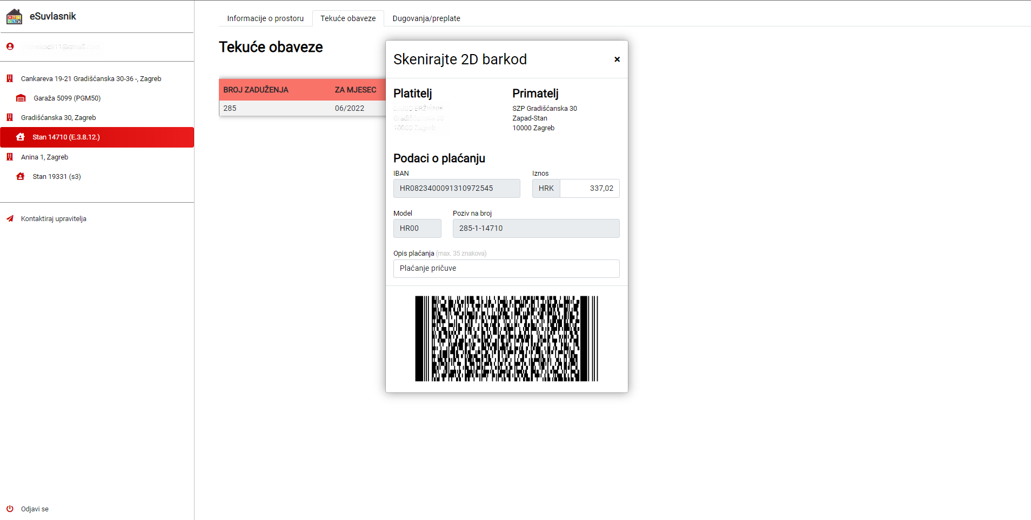Click the Kontaktiraj upravitelja link
Image resolution: width=1031 pixels, height=520 pixels.
click(53, 219)
